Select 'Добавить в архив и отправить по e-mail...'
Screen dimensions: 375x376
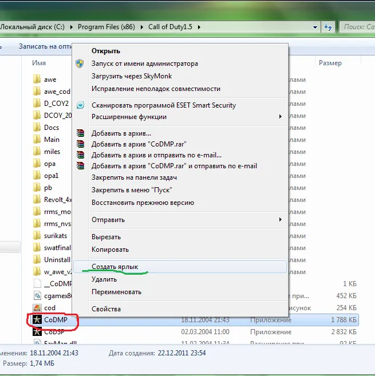pos(180,155)
